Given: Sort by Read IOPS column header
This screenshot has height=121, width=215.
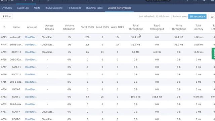Looking at the screenshot, I should pyautogui.click(x=102, y=27).
